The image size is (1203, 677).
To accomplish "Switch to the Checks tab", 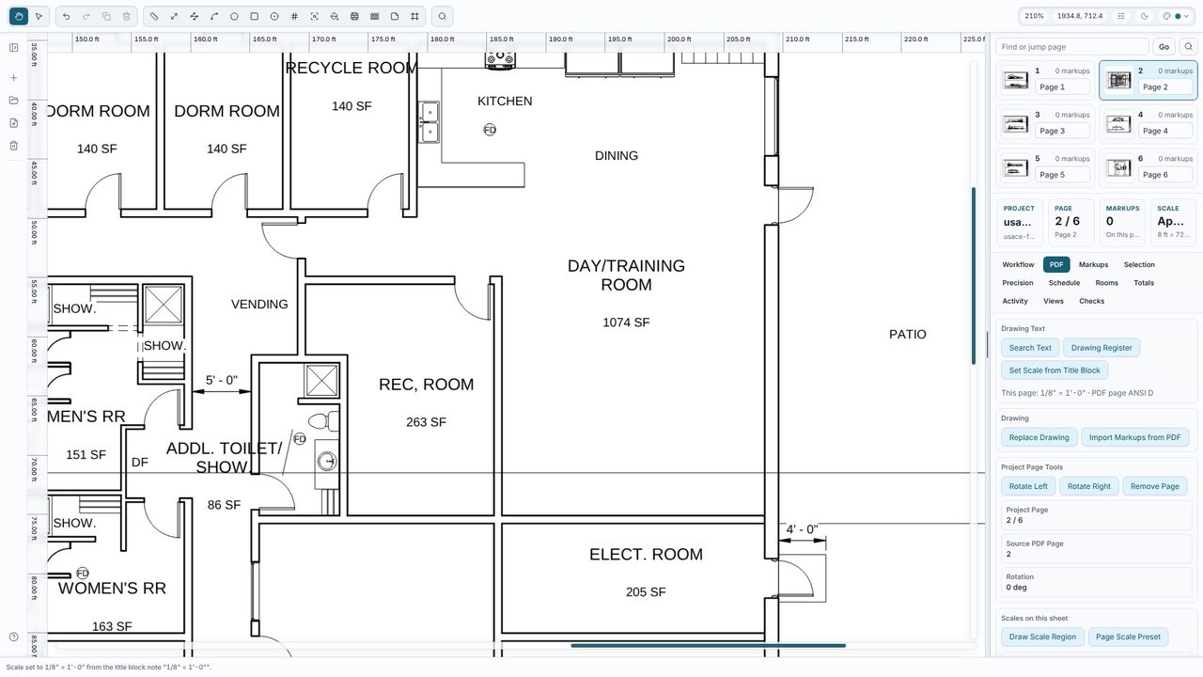I will (x=1092, y=302).
